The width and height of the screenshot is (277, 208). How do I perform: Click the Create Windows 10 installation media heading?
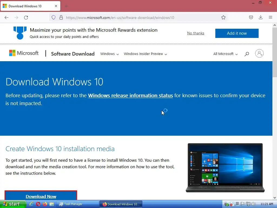pos(60,149)
